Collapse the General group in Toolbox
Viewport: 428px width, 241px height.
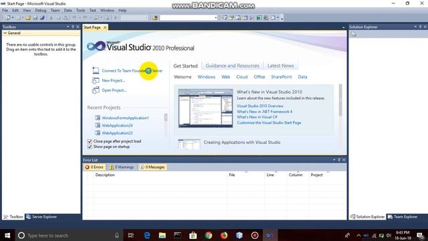[5, 33]
